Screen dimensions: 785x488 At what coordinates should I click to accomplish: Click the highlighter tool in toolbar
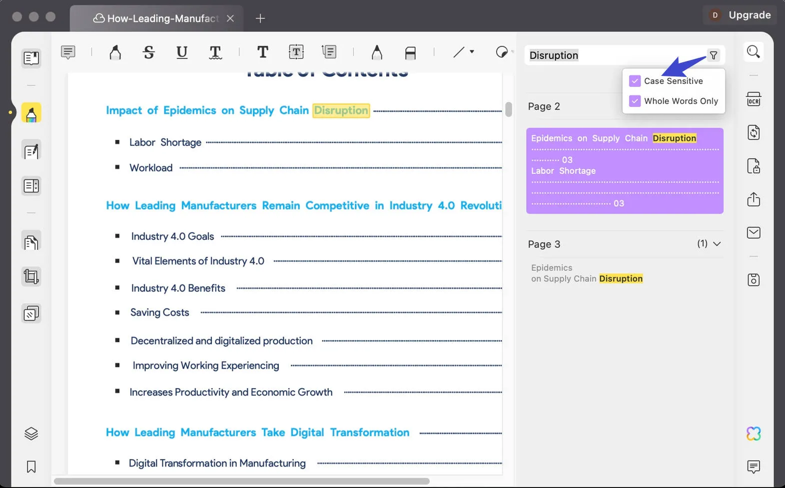(x=115, y=52)
